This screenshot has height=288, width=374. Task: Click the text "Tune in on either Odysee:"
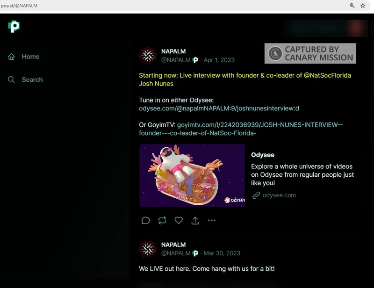[x=176, y=100]
